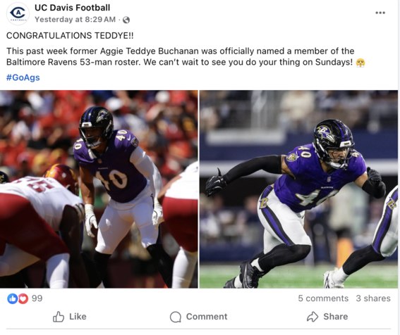Click the speech bubble Comment icon
This screenshot has width=400, height=335.
176,317
